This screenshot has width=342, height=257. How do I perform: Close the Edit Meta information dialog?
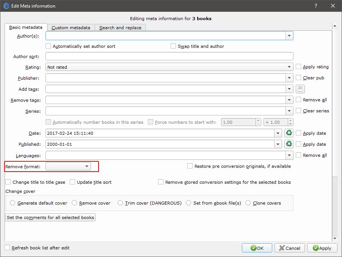[x=333, y=6]
